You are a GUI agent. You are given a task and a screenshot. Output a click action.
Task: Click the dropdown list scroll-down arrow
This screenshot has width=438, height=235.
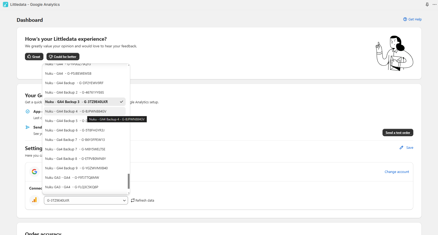(x=129, y=193)
